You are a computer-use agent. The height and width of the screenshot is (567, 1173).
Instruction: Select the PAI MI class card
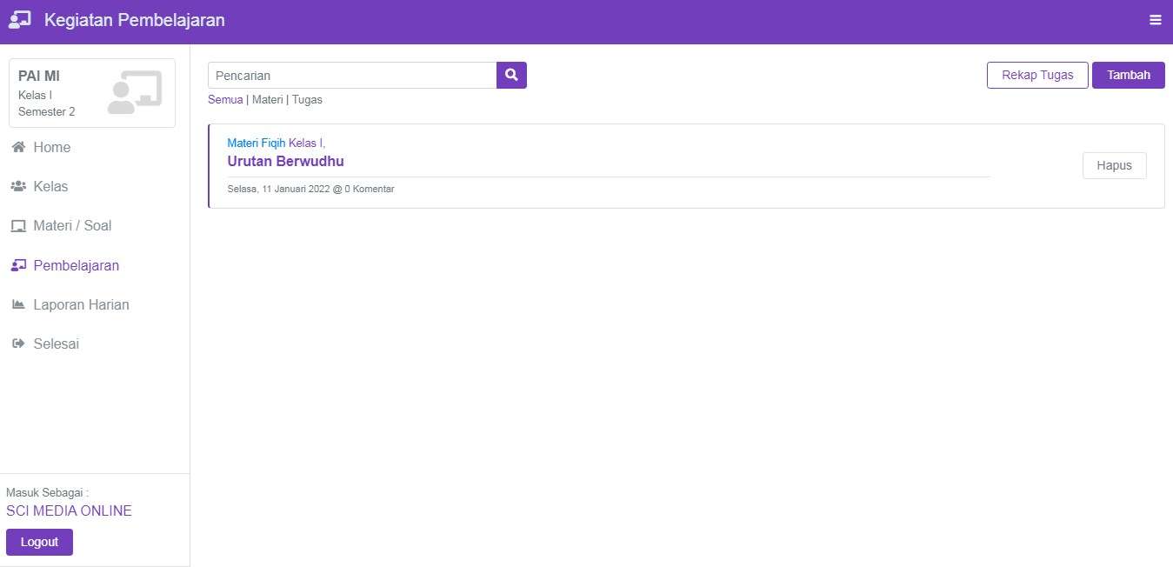92,93
